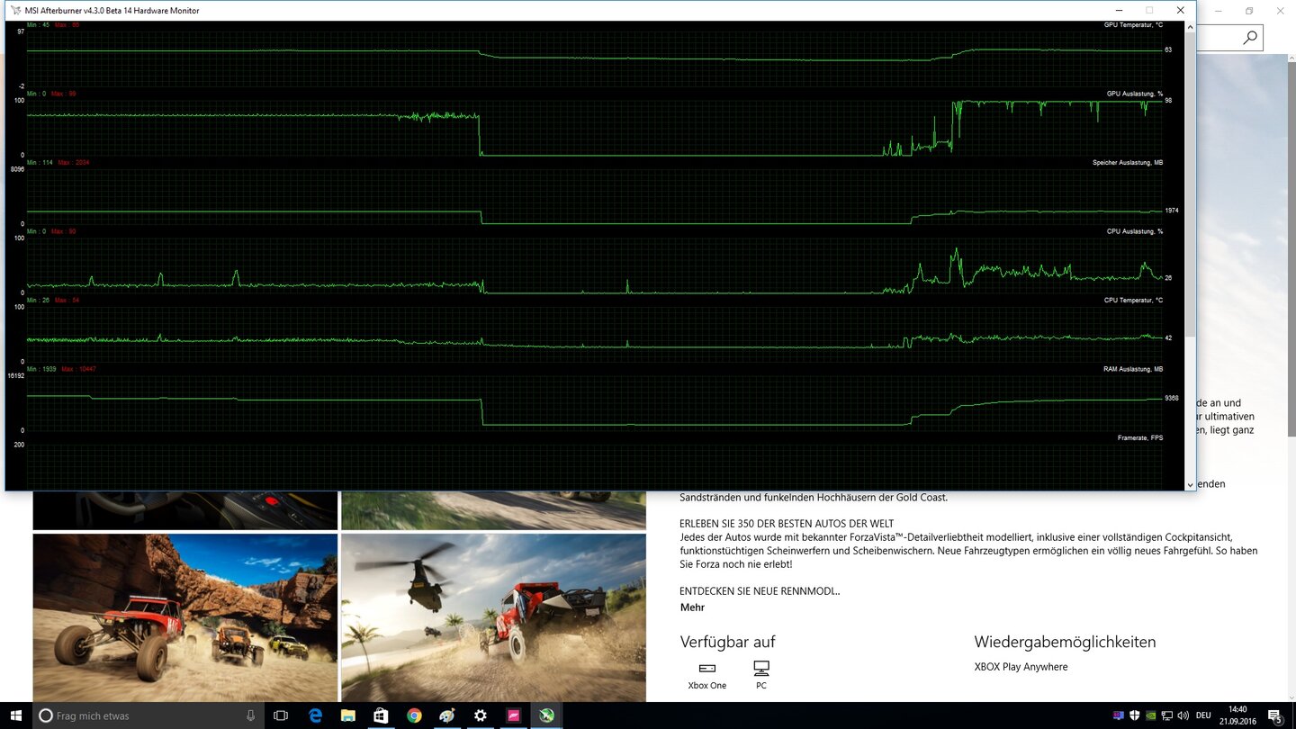Click the Afterburner vertical scrollbar thumb
The image size is (1296, 729).
pyautogui.click(x=1190, y=186)
